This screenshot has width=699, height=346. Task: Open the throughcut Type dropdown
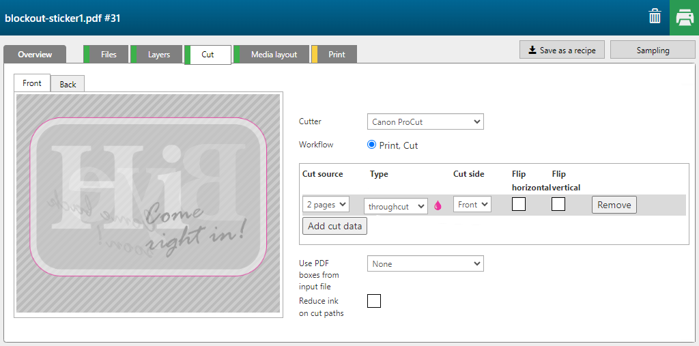click(396, 206)
